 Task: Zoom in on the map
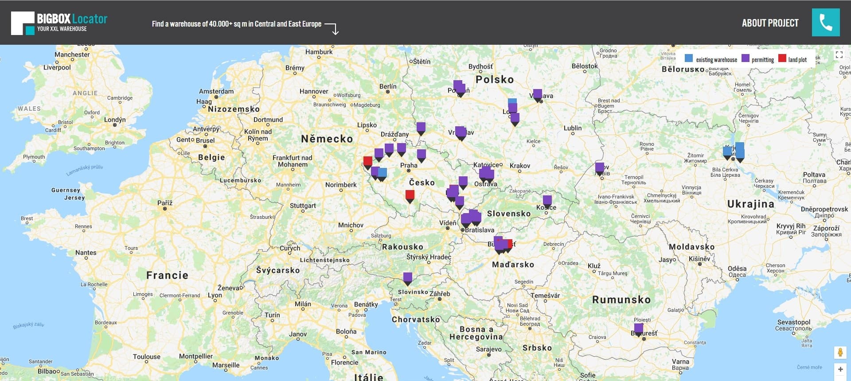tap(840, 369)
